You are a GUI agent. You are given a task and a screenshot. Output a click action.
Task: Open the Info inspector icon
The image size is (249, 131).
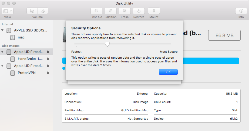[x=241, y=11]
